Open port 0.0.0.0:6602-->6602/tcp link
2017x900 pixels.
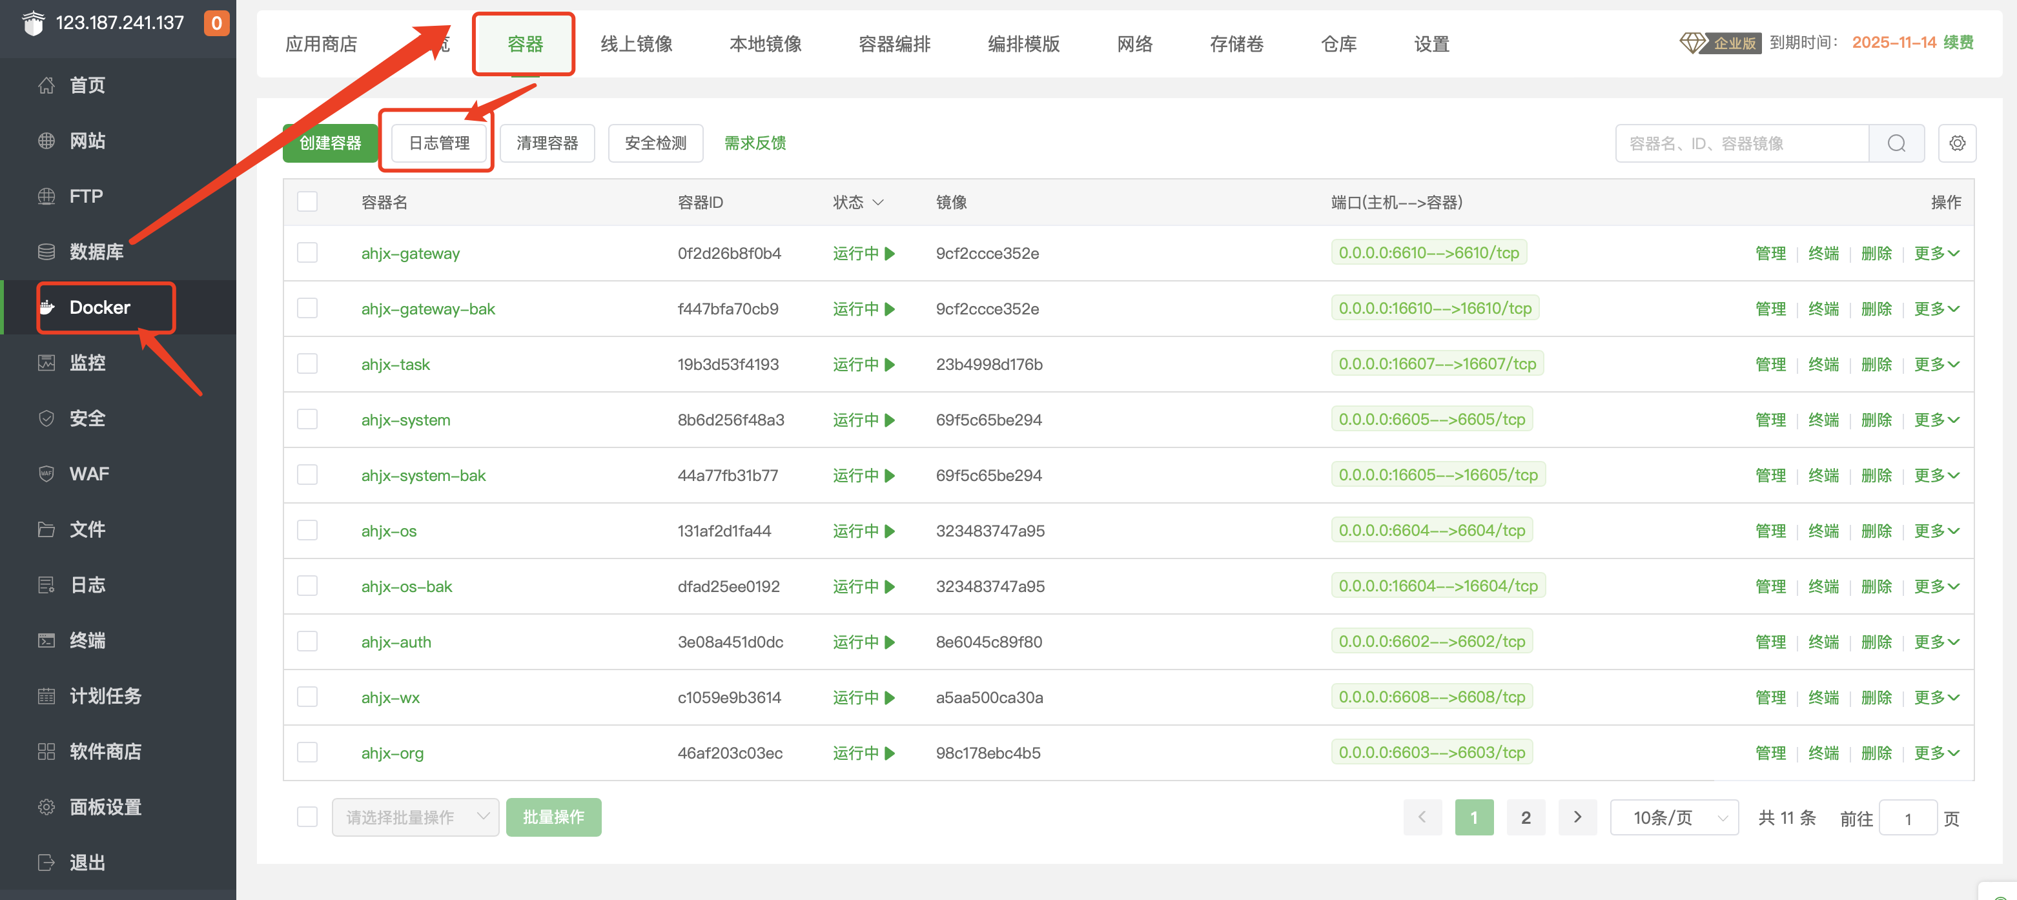click(1431, 642)
